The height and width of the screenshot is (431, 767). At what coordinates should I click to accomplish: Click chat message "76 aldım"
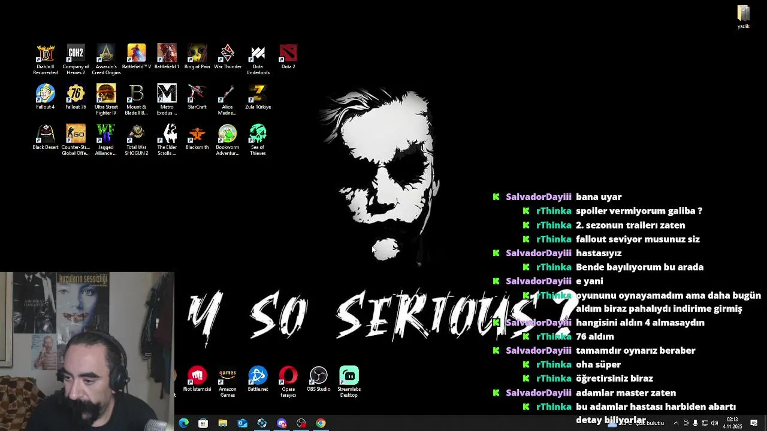(x=595, y=336)
